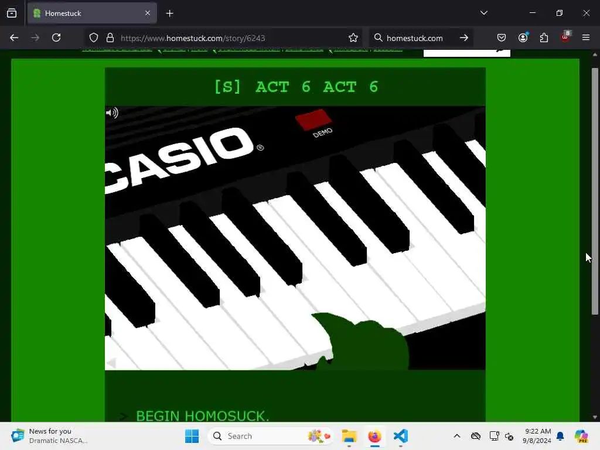Mute the animation sound with speaker icon
This screenshot has height=450, width=600.
(112, 112)
